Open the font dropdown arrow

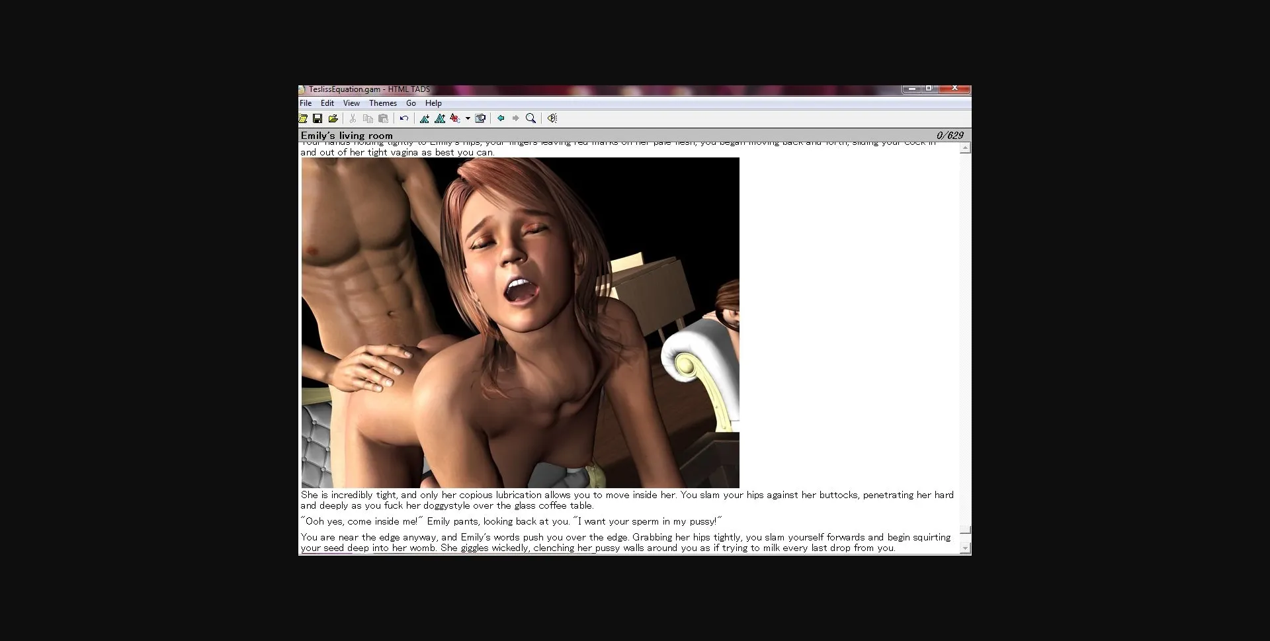click(x=468, y=118)
